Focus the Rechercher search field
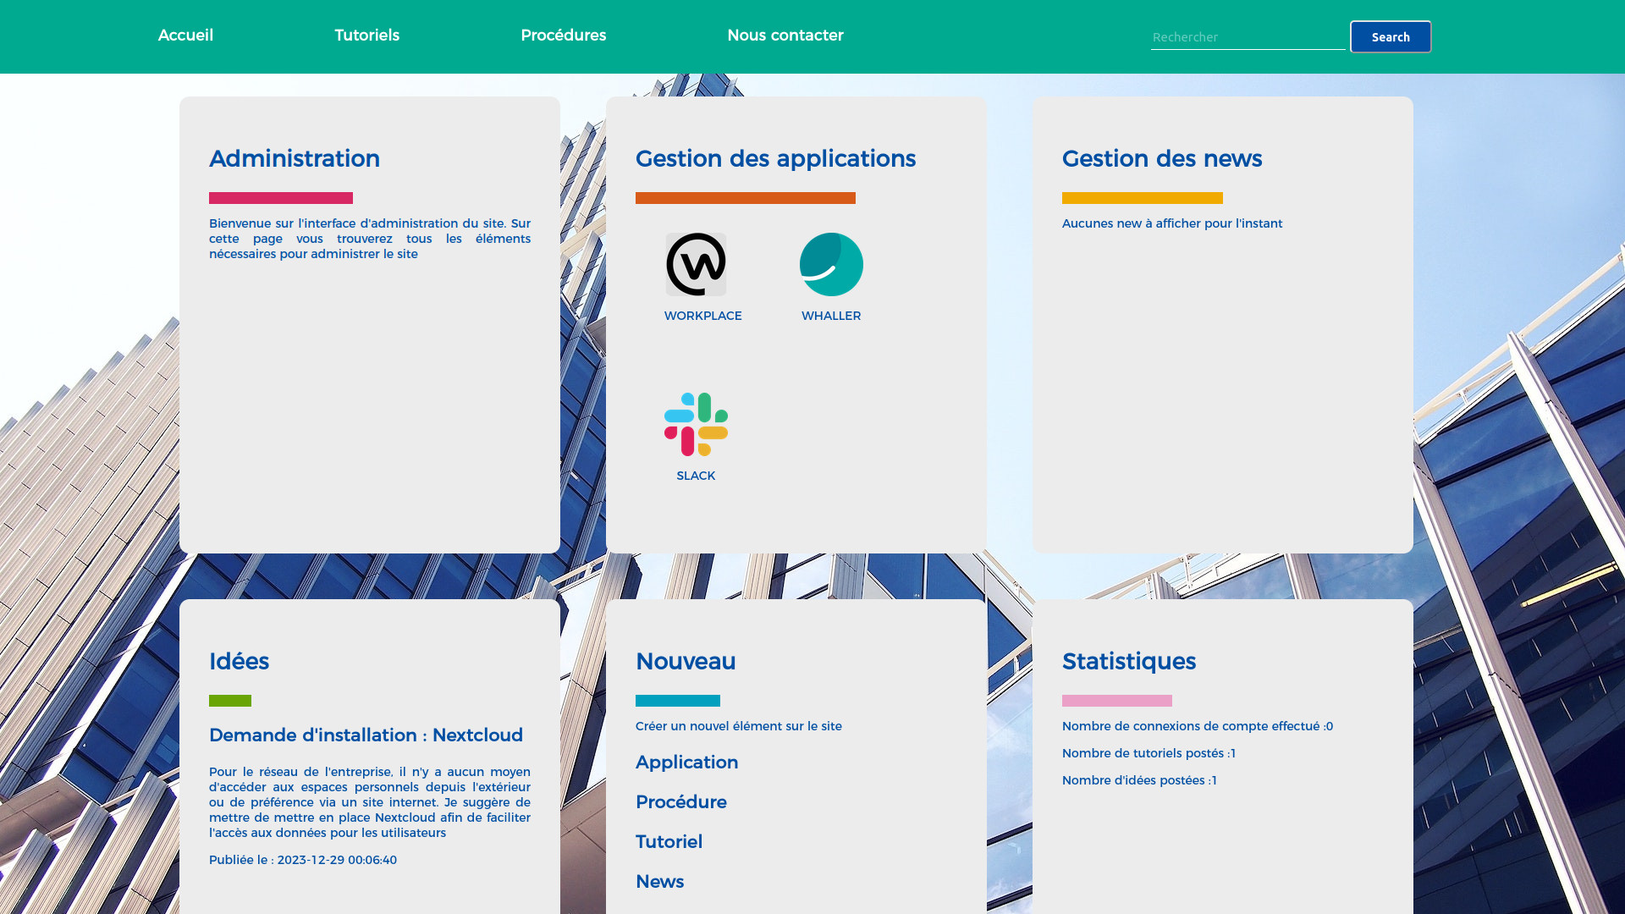This screenshot has height=914, width=1625. coord(1247,37)
